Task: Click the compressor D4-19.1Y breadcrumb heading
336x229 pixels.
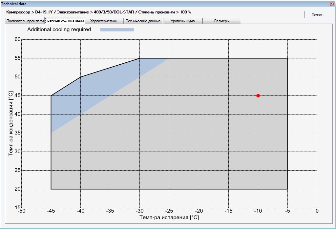Action: pos(98,12)
